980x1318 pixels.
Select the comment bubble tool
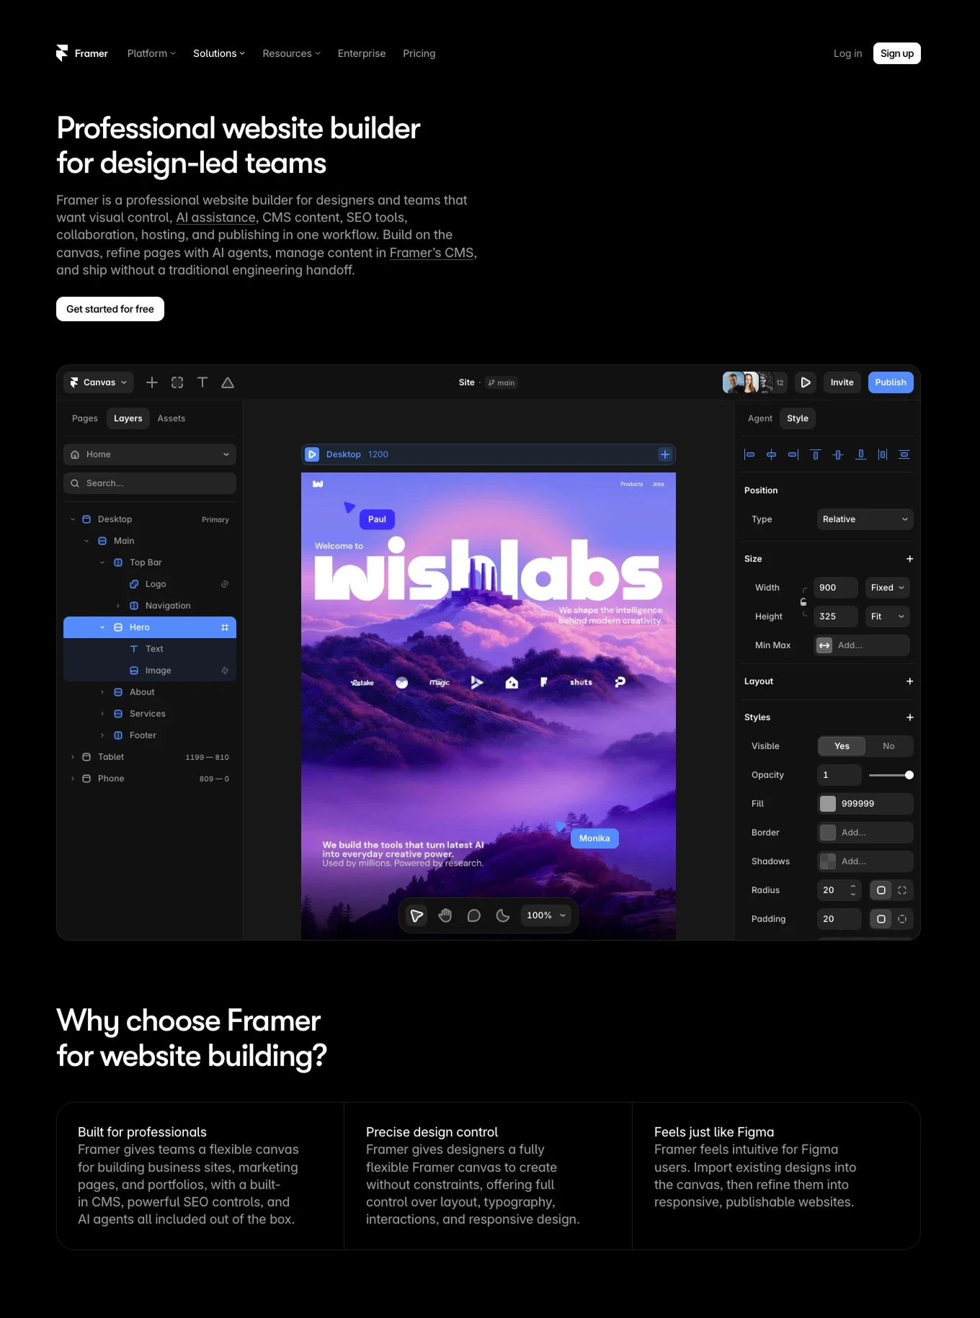pyautogui.click(x=474, y=915)
